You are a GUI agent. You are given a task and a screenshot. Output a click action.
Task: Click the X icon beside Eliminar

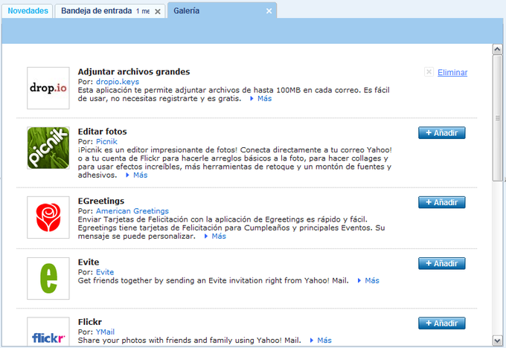tap(429, 72)
